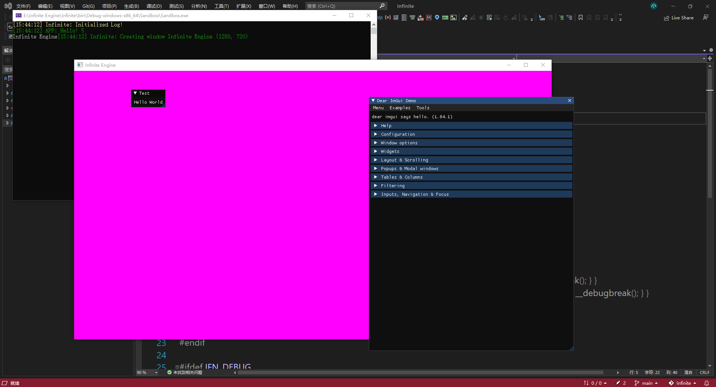Image resolution: width=716 pixels, height=387 pixels.
Task: Open the ImGui Examples menu
Action: 400,108
